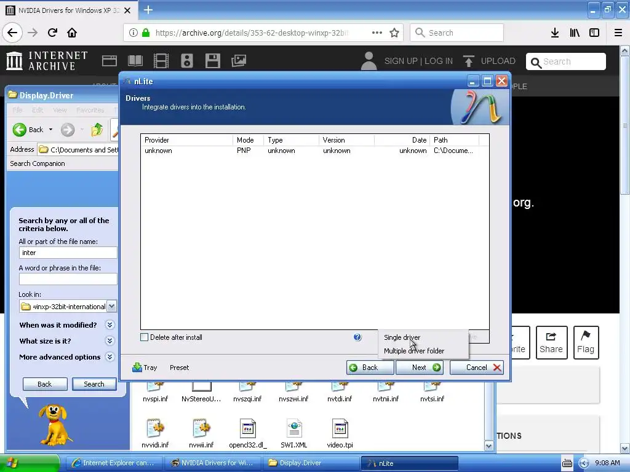Open Internet Archive web section icon
Image resolution: width=630 pixels, height=472 pixels.
[110, 61]
